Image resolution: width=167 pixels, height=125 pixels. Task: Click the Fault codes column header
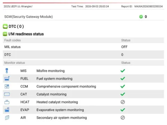[13, 40]
